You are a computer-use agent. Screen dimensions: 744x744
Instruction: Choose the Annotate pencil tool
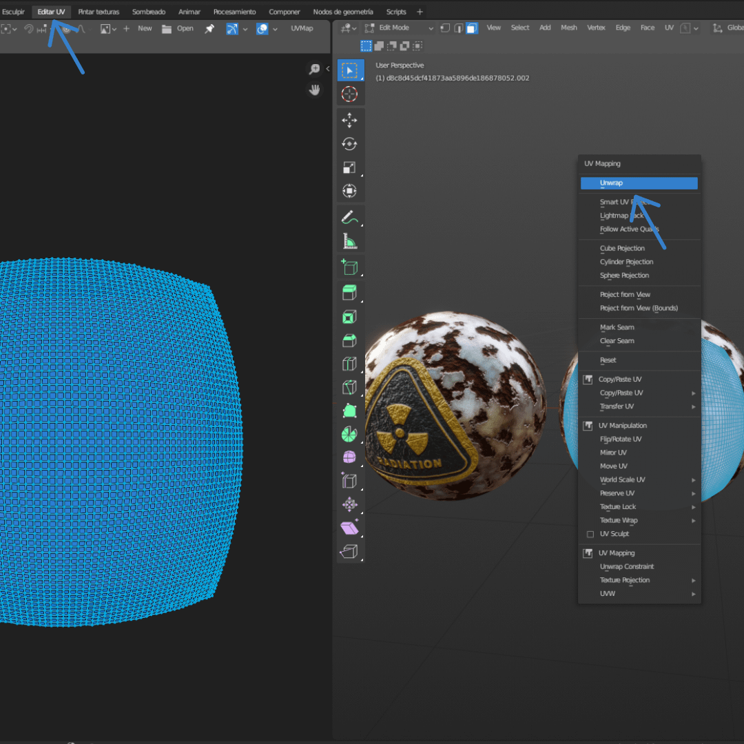coord(350,218)
